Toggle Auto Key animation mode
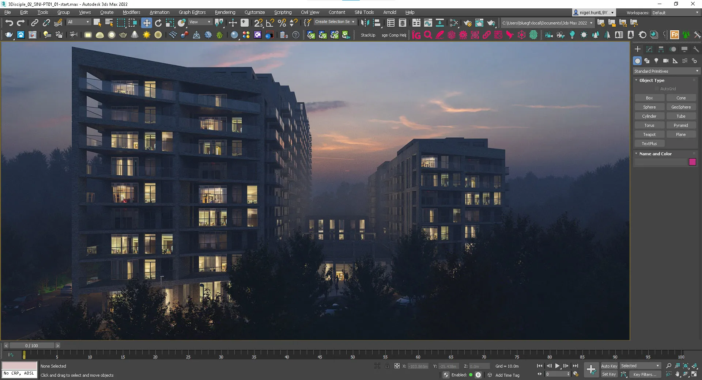 (x=609, y=366)
